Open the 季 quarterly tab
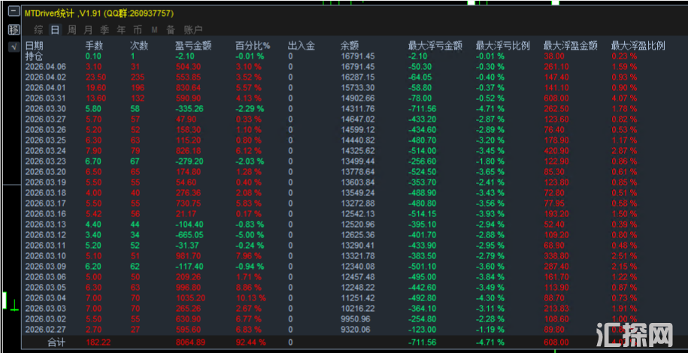 (x=105, y=30)
